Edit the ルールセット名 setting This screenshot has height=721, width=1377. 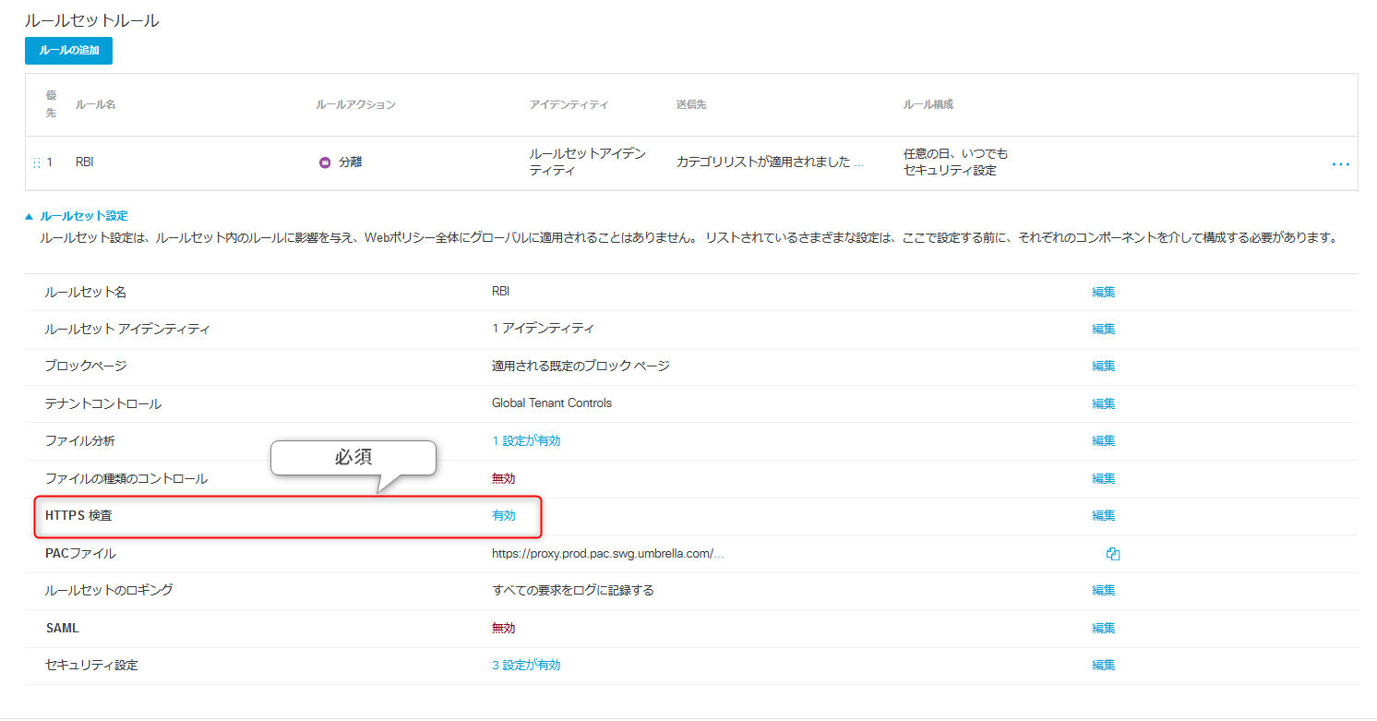tap(1103, 292)
